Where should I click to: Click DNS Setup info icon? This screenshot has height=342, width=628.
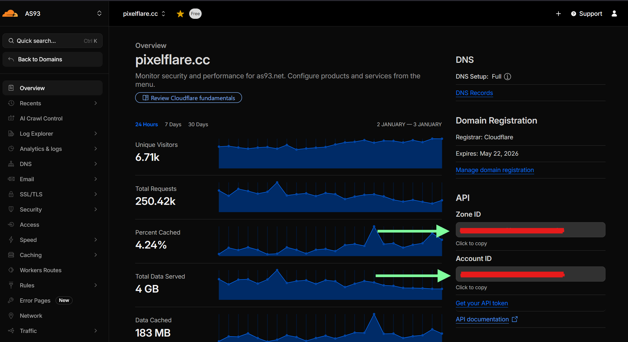[507, 76]
